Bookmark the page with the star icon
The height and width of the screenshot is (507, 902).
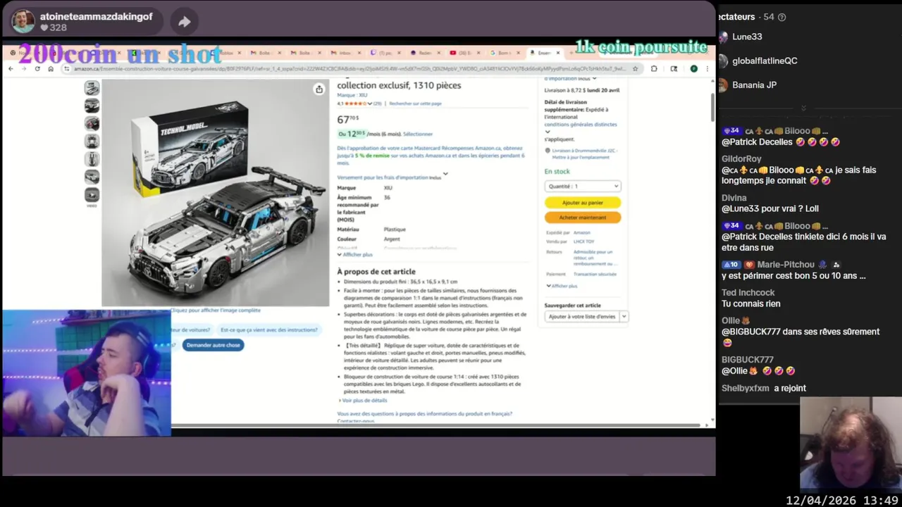[x=635, y=68]
